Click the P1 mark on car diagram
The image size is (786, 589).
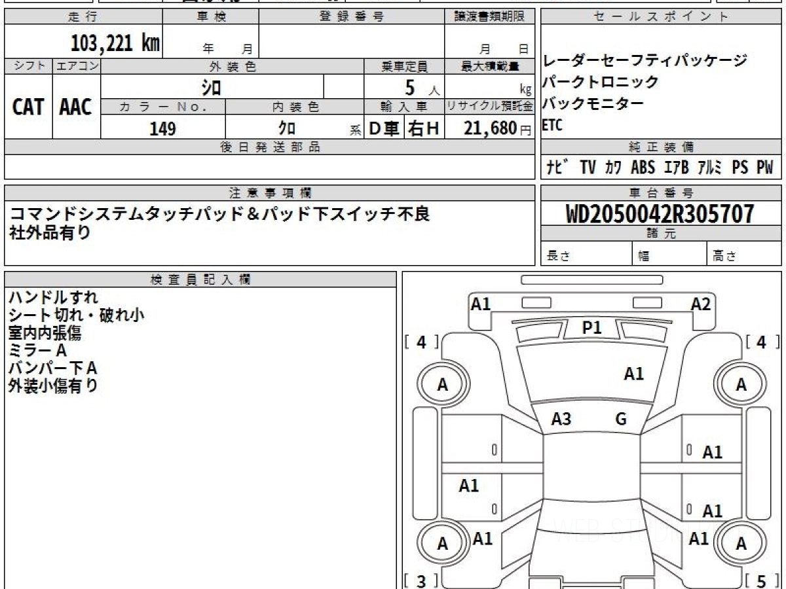point(592,328)
